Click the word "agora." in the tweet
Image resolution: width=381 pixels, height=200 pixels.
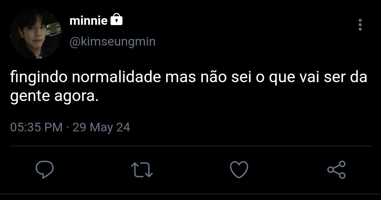[76, 97]
